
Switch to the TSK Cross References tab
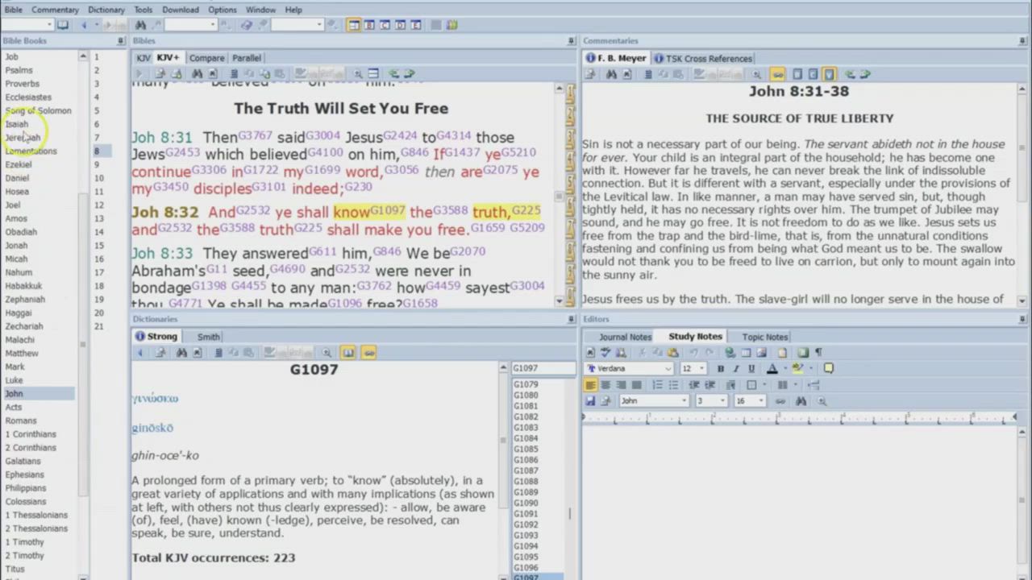point(702,58)
